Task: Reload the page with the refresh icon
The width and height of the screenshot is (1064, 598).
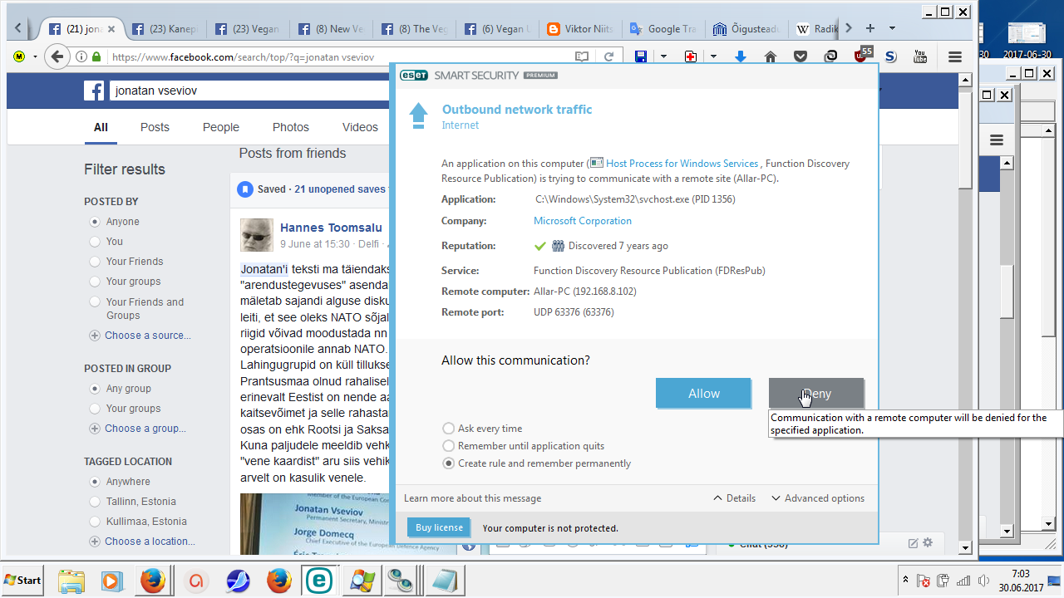Action: point(608,56)
